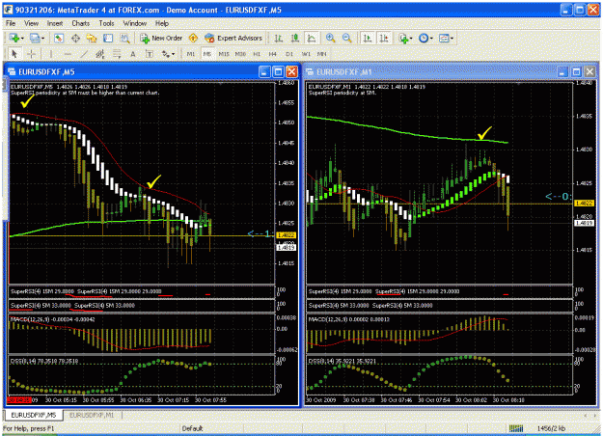
Task: Click the Profiles icon
Action: tap(35, 38)
